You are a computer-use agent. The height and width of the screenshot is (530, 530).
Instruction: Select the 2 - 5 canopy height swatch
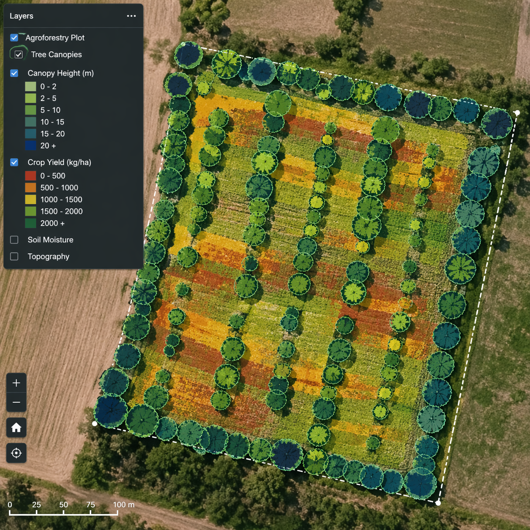coord(30,98)
